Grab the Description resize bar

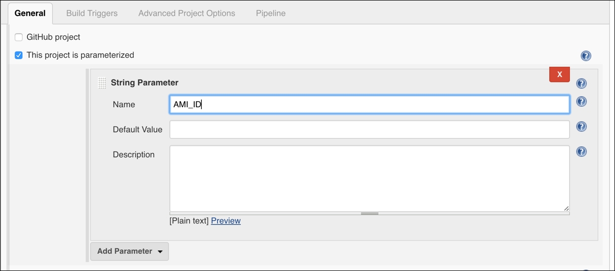pyautogui.click(x=370, y=213)
